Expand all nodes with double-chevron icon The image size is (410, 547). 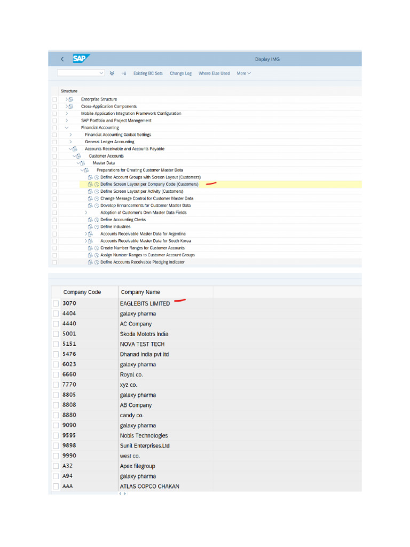112,73
